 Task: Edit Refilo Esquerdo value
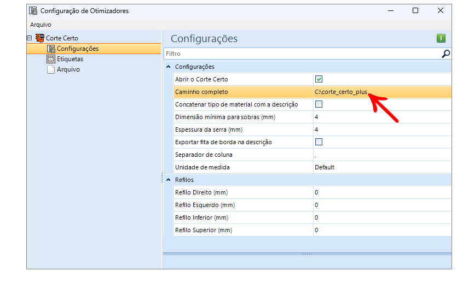[x=383, y=205]
